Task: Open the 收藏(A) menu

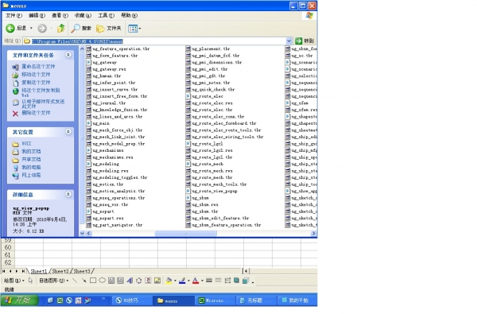Action: pyautogui.click(x=83, y=15)
